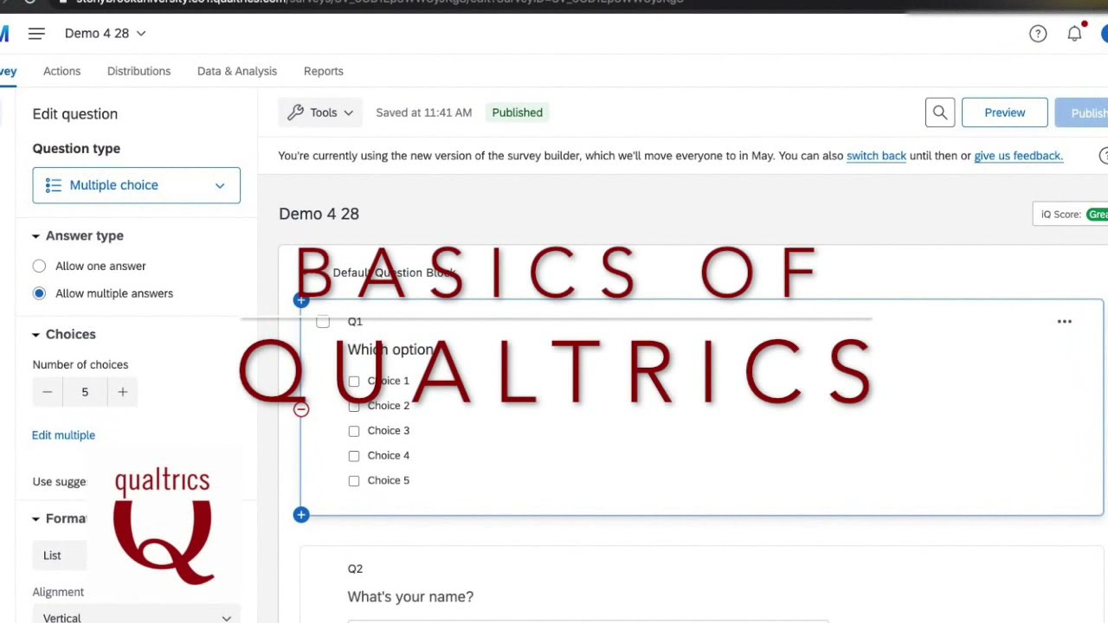Click the Tools wrench icon
The height and width of the screenshot is (623, 1108).
click(x=296, y=112)
